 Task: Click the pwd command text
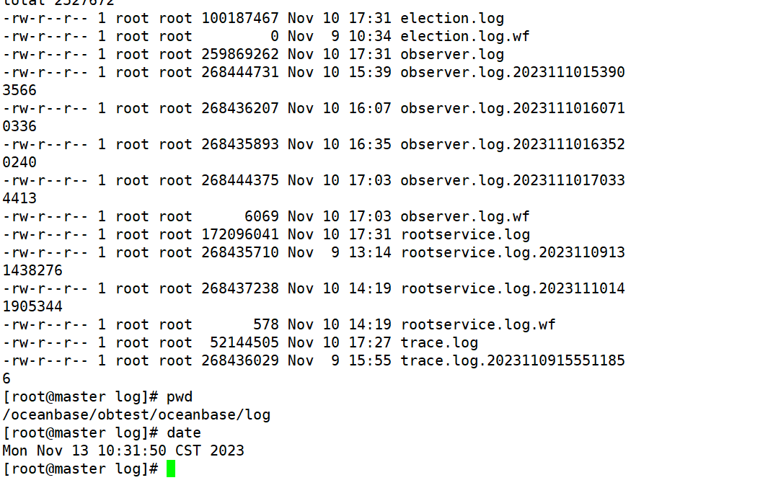pyautogui.click(x=180, y=397)
